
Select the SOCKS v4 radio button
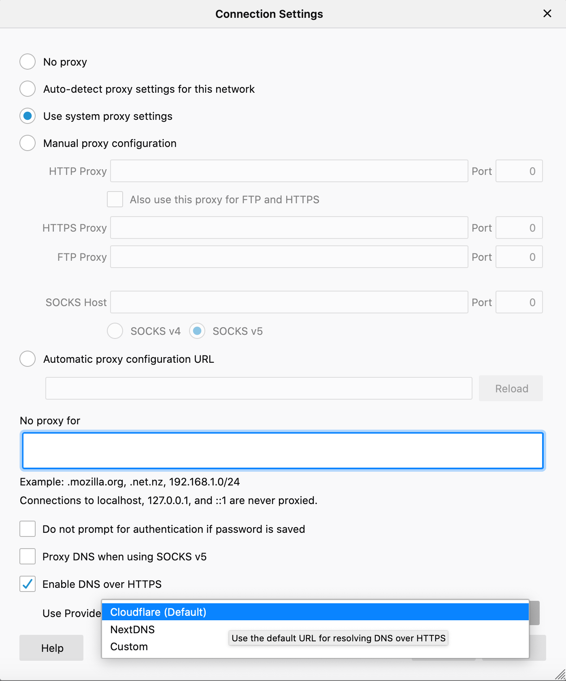[115, 331]
